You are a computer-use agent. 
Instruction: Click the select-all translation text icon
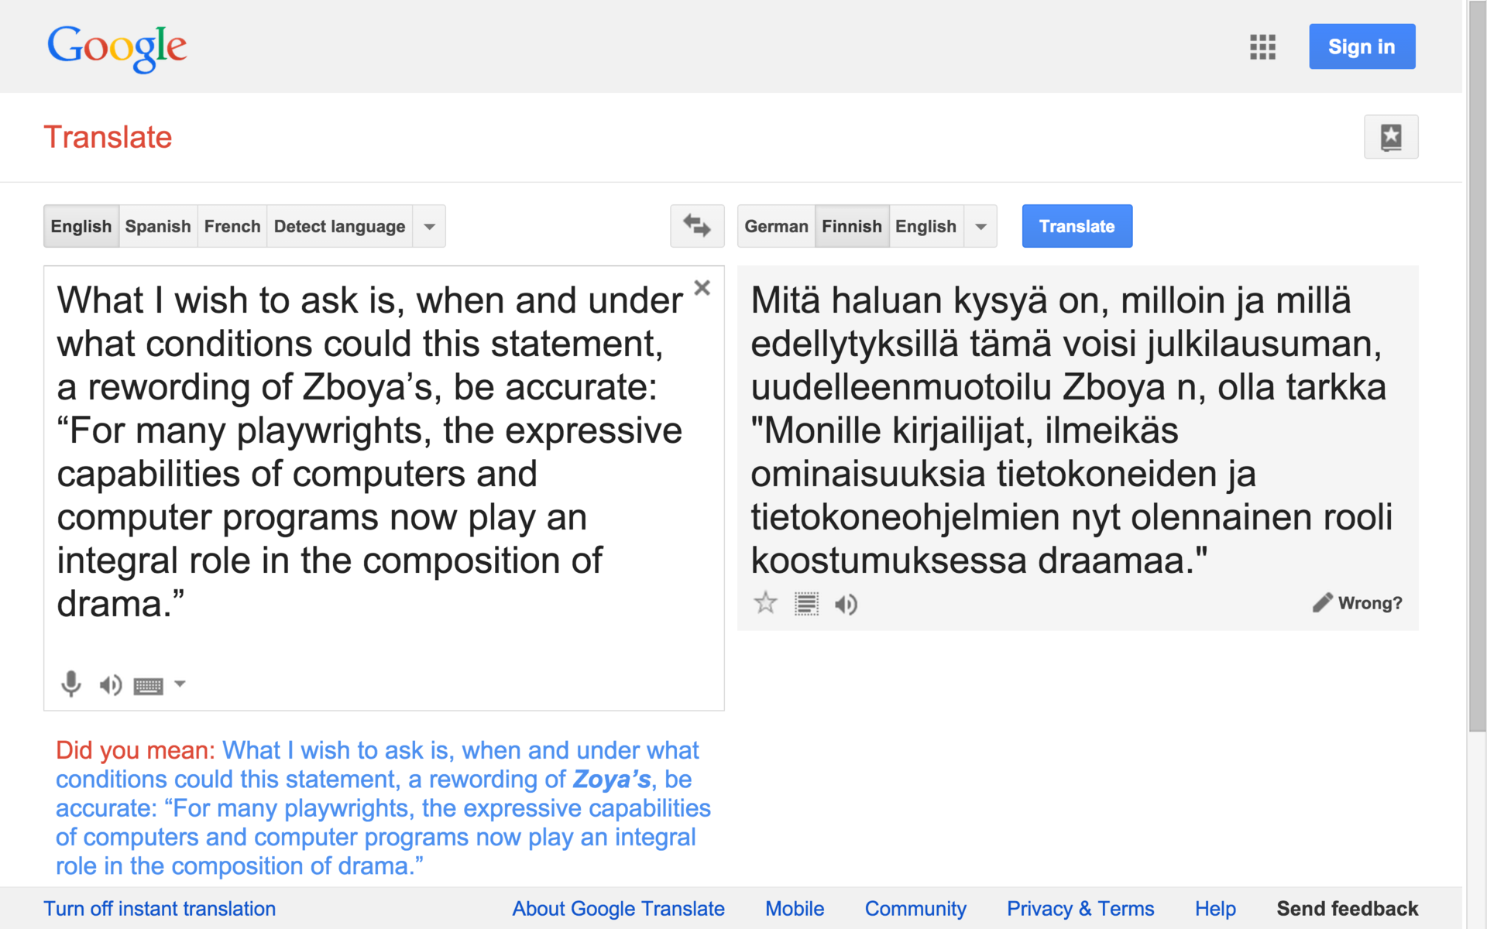pyautogui.click(x=806, y=604)
